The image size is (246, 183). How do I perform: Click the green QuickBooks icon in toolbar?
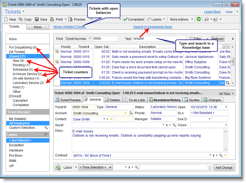(199, 19)
